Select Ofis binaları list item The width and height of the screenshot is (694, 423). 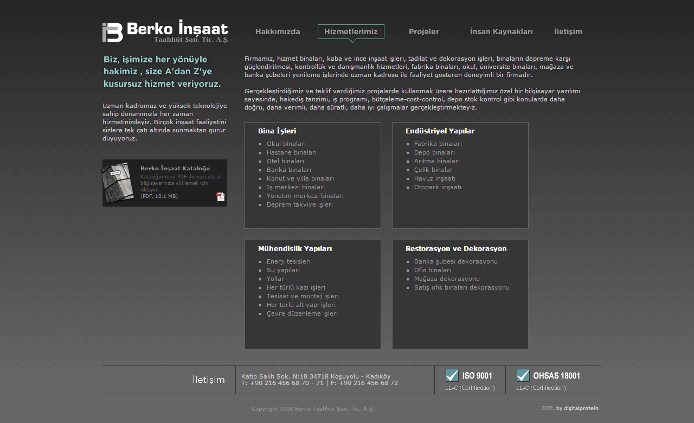(x=433, y=270)
